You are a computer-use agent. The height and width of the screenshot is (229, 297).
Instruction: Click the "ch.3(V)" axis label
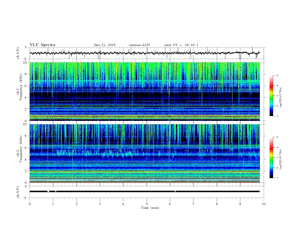pos(18,192)
